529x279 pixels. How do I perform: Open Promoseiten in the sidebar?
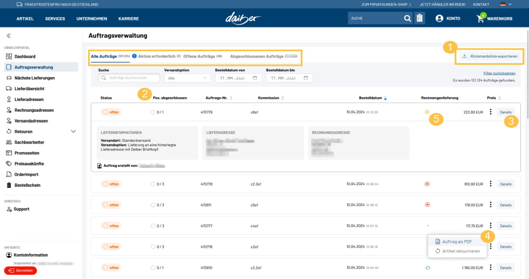tap(23, 153)
